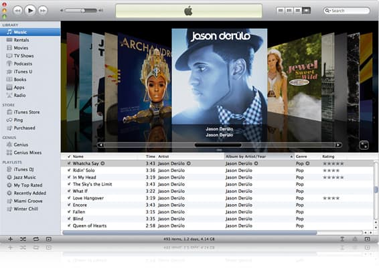
Task: Create new playlist with plus icon
Action: coord(11,239)
